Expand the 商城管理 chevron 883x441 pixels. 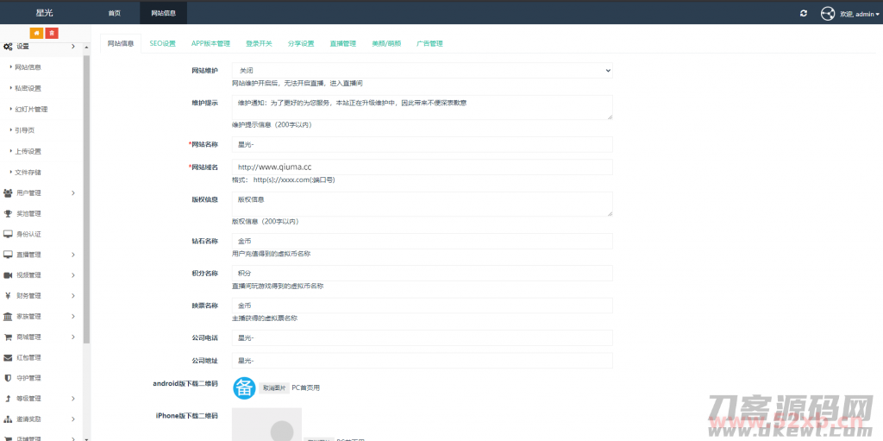tap(73, 337)
